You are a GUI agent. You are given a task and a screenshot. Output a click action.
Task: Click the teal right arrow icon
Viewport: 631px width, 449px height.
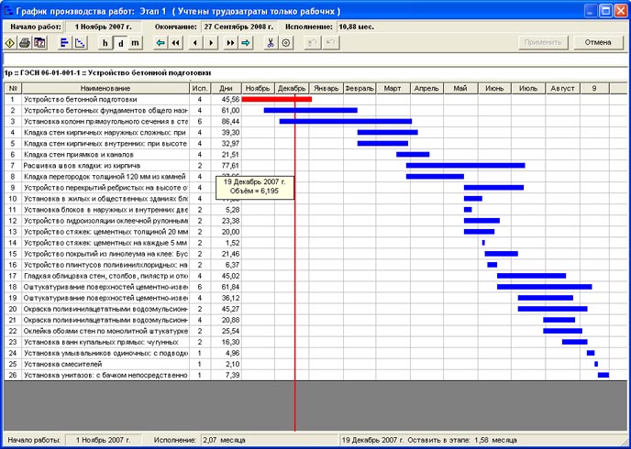(x=245, y=42)
